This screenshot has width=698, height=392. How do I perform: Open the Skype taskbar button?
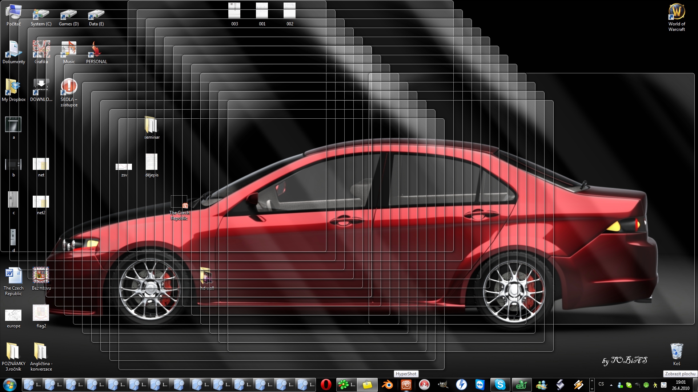(x=500, y=385)
